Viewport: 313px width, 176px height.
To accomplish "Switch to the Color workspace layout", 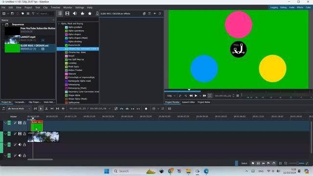I will click(x=308, y=7).
